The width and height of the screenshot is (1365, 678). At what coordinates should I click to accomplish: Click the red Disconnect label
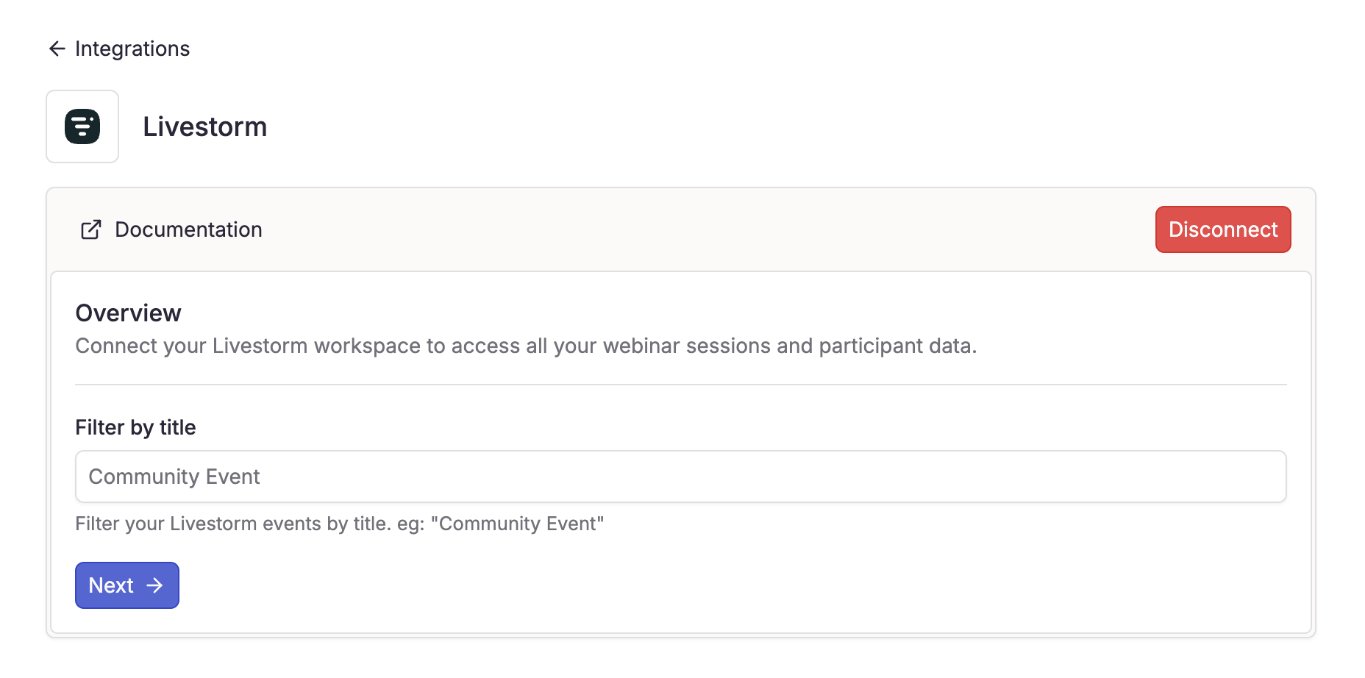click(1223, 229)
